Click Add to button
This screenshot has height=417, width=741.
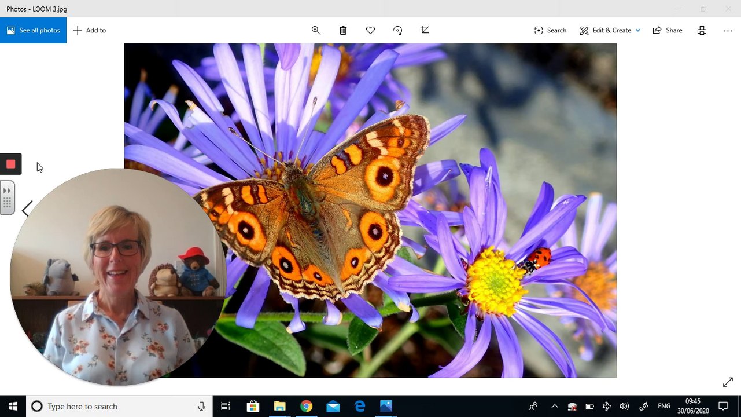coord(90,30)
